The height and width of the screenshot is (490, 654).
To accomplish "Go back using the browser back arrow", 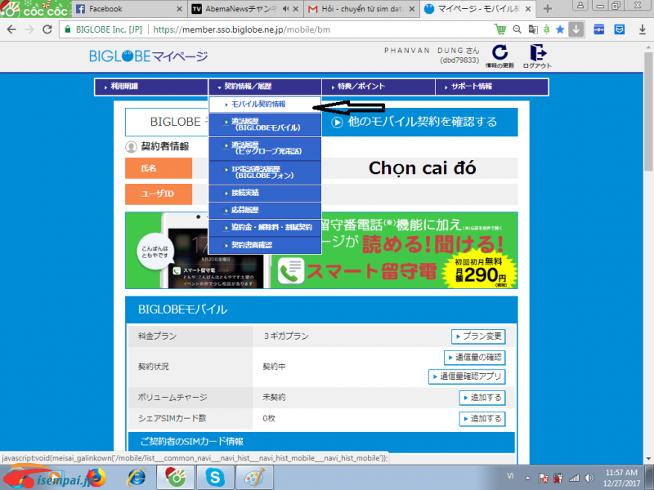I will (x=11, y=29).
